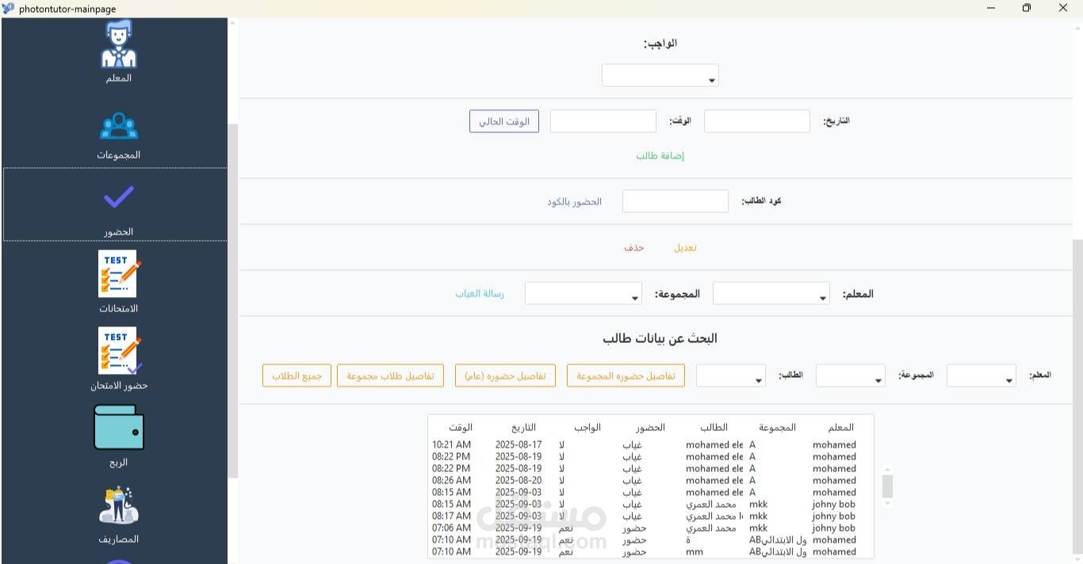Screen dimensions: 1083x564
Task: Click the main page vertical scrollbar
Action: click(1077, 396)
